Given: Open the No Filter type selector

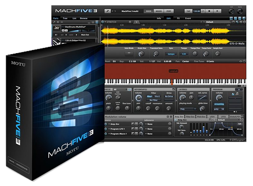Looking at the screenshot, I should point(153,100).
